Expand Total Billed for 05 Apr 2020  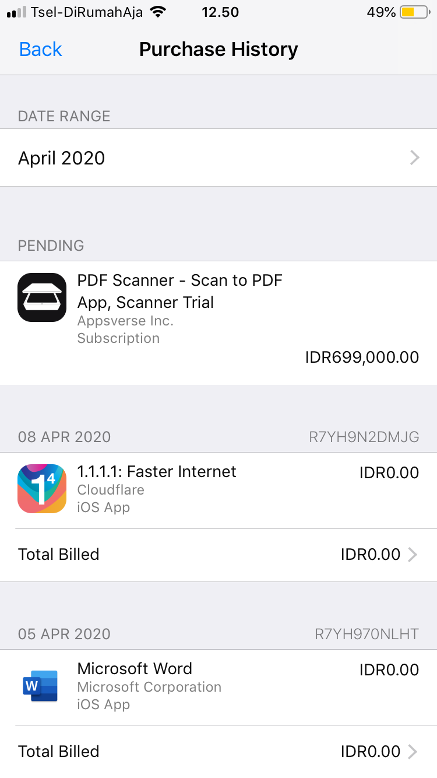point(218,751)
